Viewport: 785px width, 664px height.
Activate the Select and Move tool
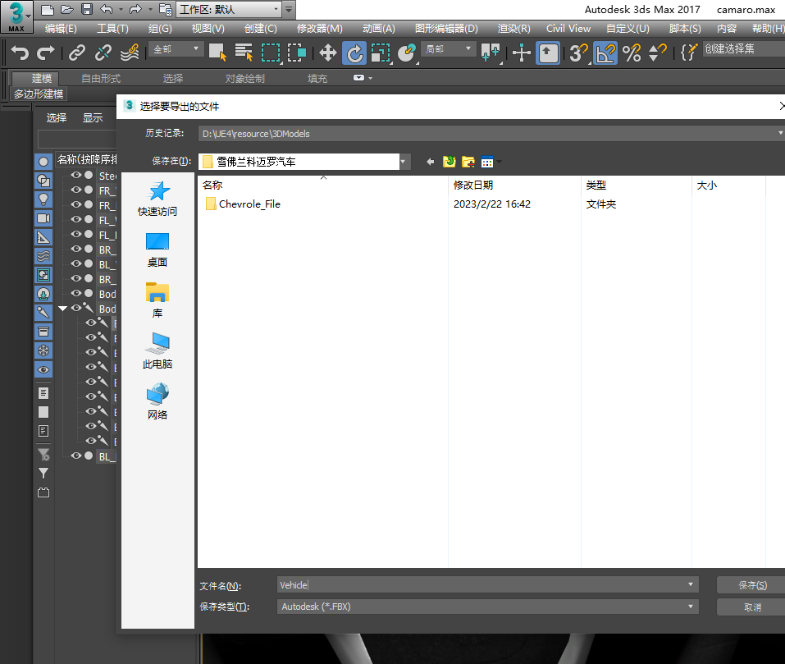(328, 53)
